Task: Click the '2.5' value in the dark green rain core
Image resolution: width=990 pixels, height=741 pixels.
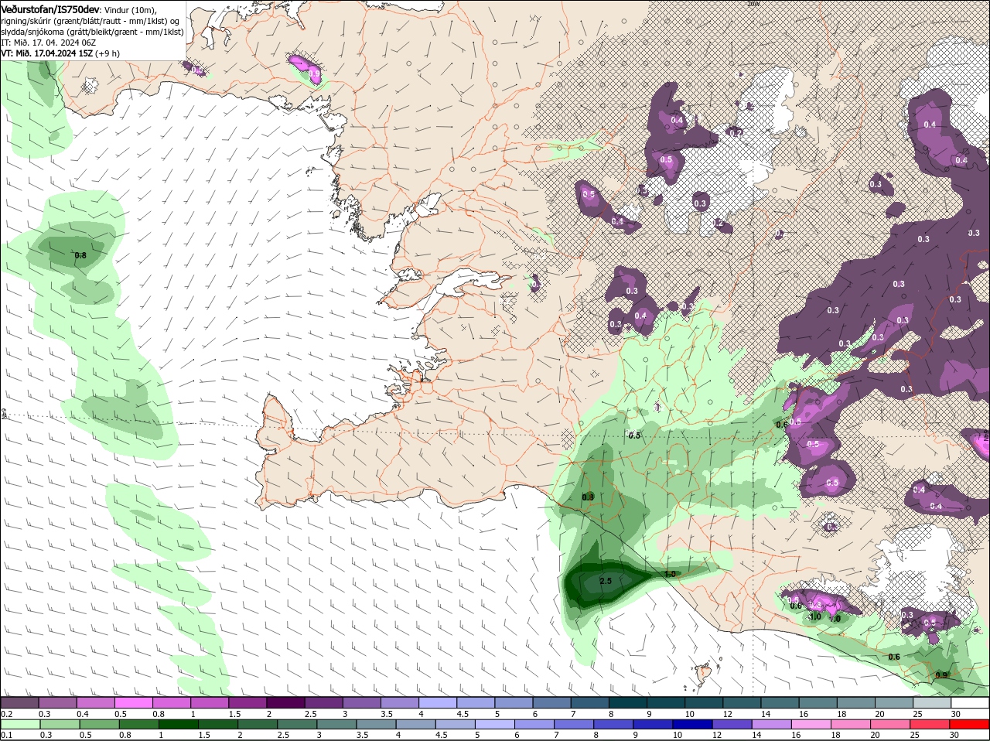Action: [x=605, y=581]
